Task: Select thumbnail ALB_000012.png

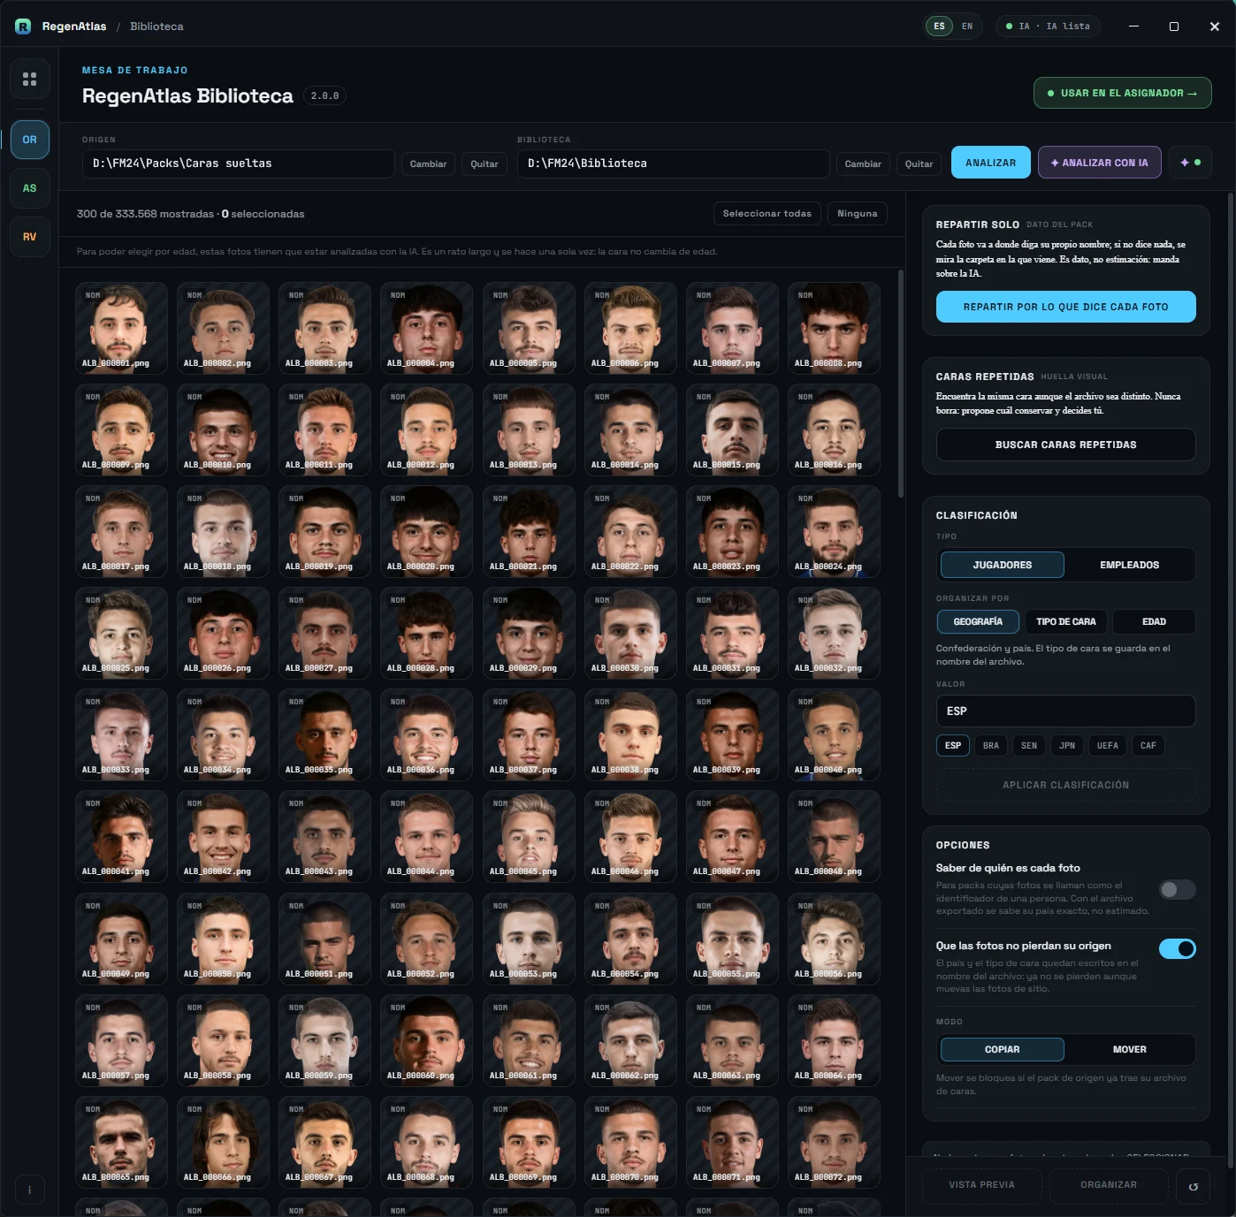Action: tap(426, 430)
